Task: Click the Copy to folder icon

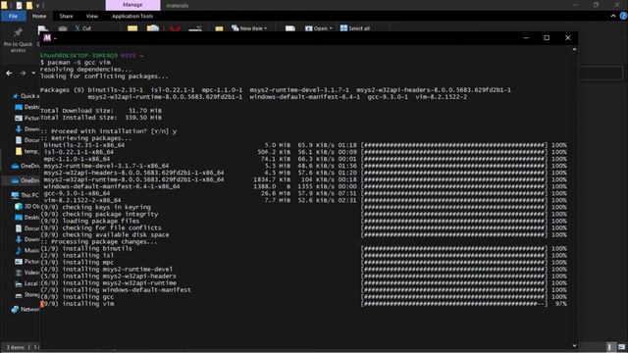Action: [x=153, y=28]
